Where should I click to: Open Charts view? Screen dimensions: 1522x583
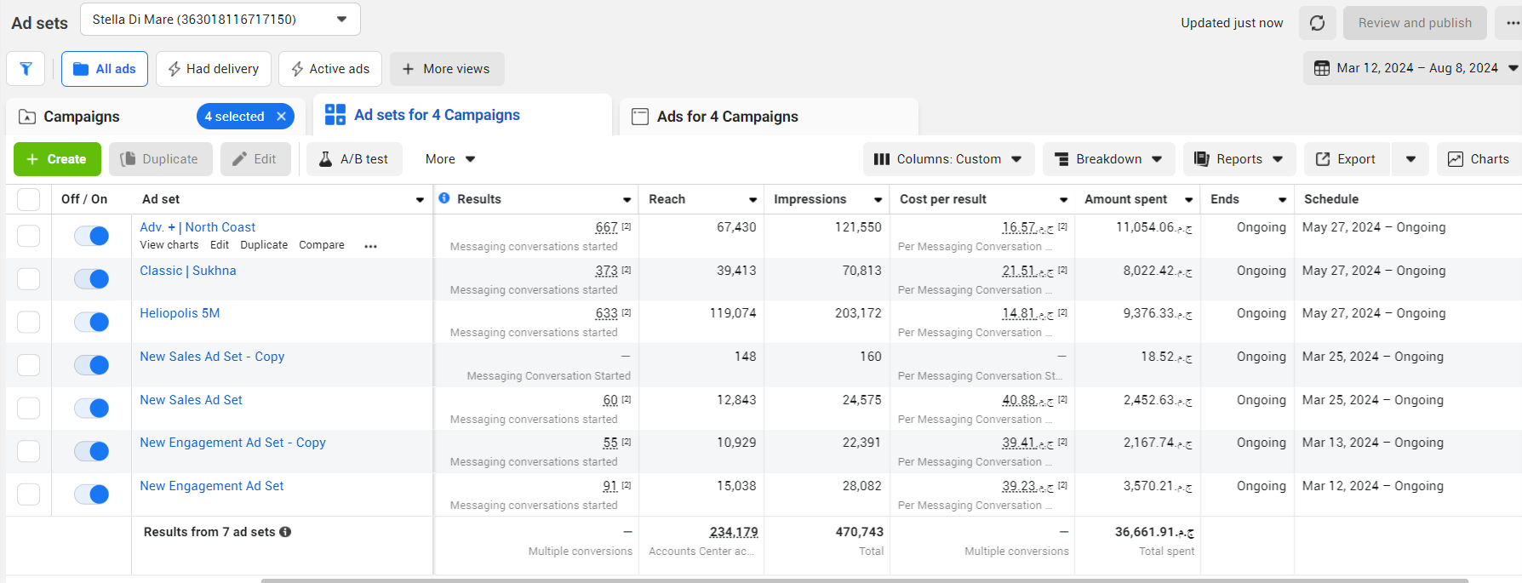pos(1479,159)
